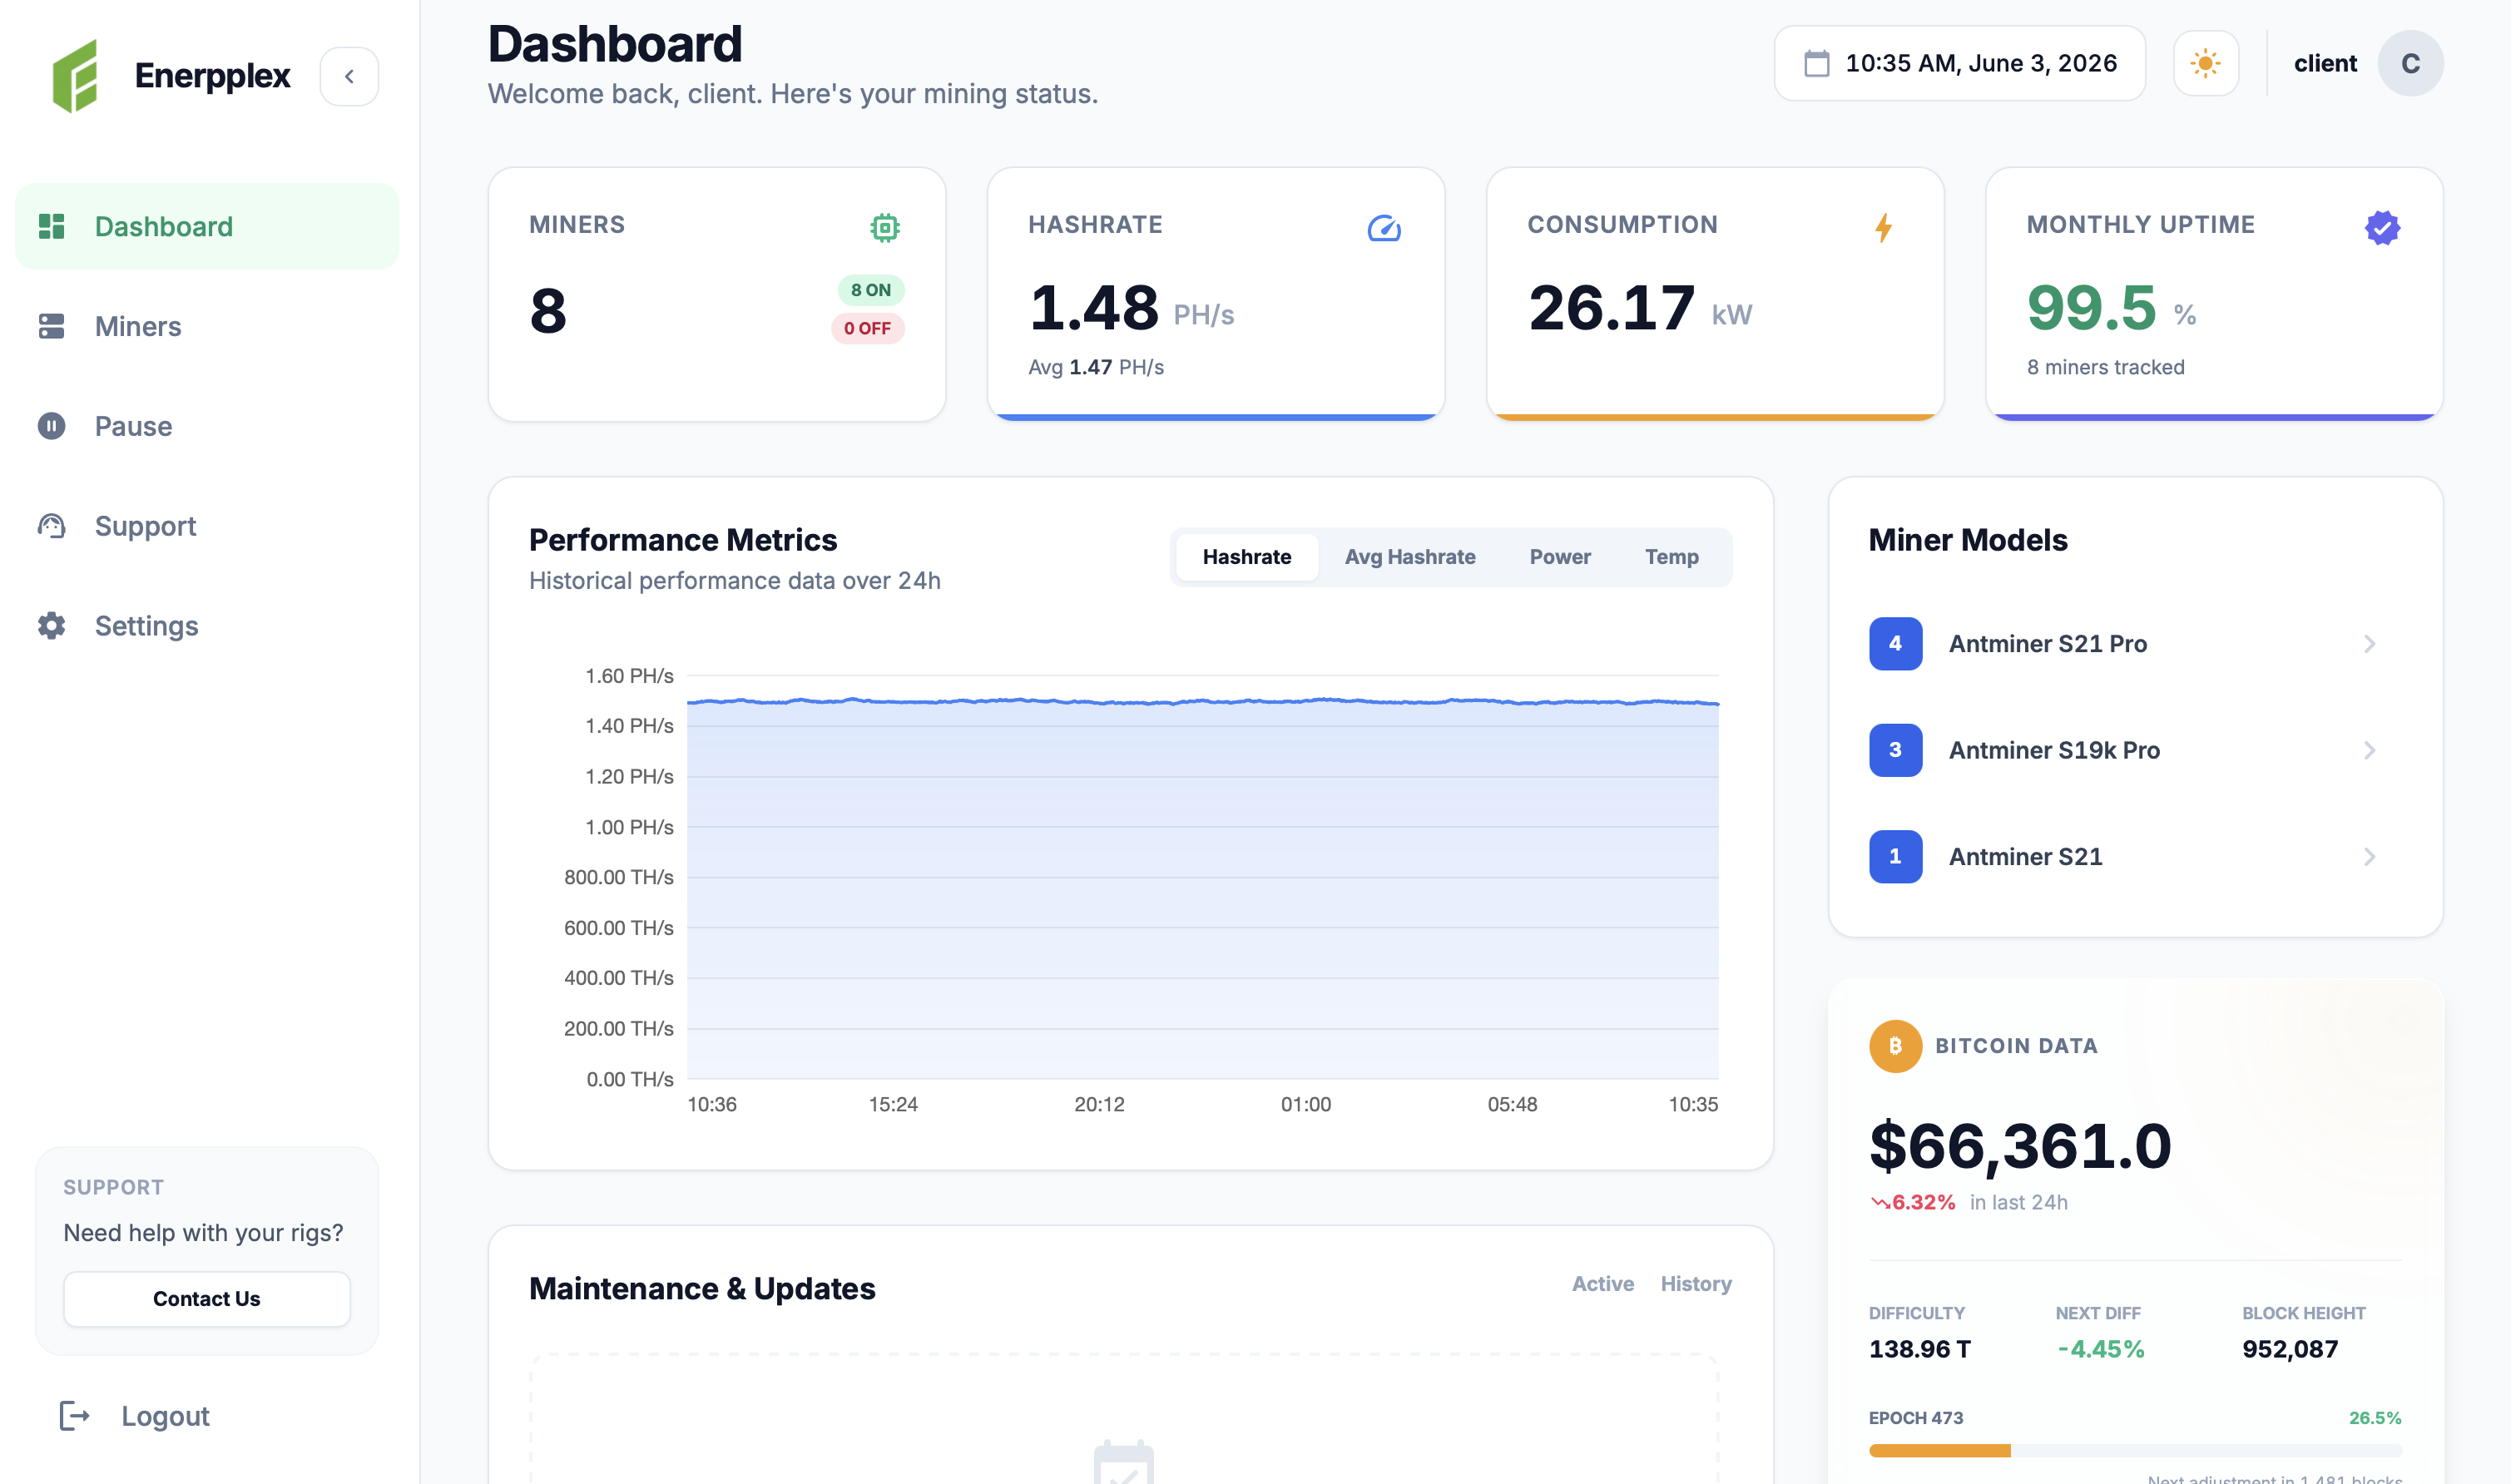Image resolution: width=2511 pixels, height=1484 pixels.
Task: Expand Antminer S21 Pro chevron
Action: [2369, 644]
